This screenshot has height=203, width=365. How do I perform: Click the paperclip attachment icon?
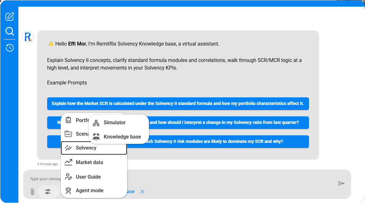(32, 192)
